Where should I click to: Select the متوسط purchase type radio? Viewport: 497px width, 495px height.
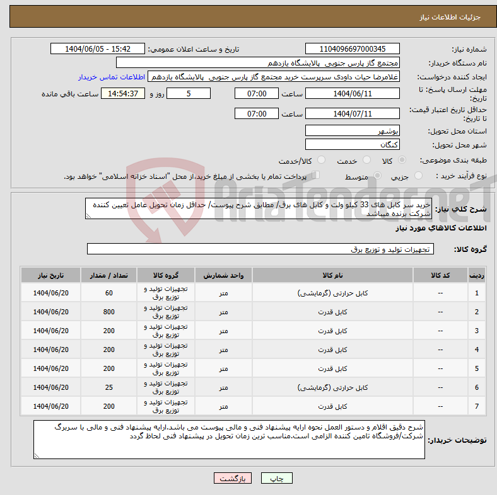click(377, 176)
